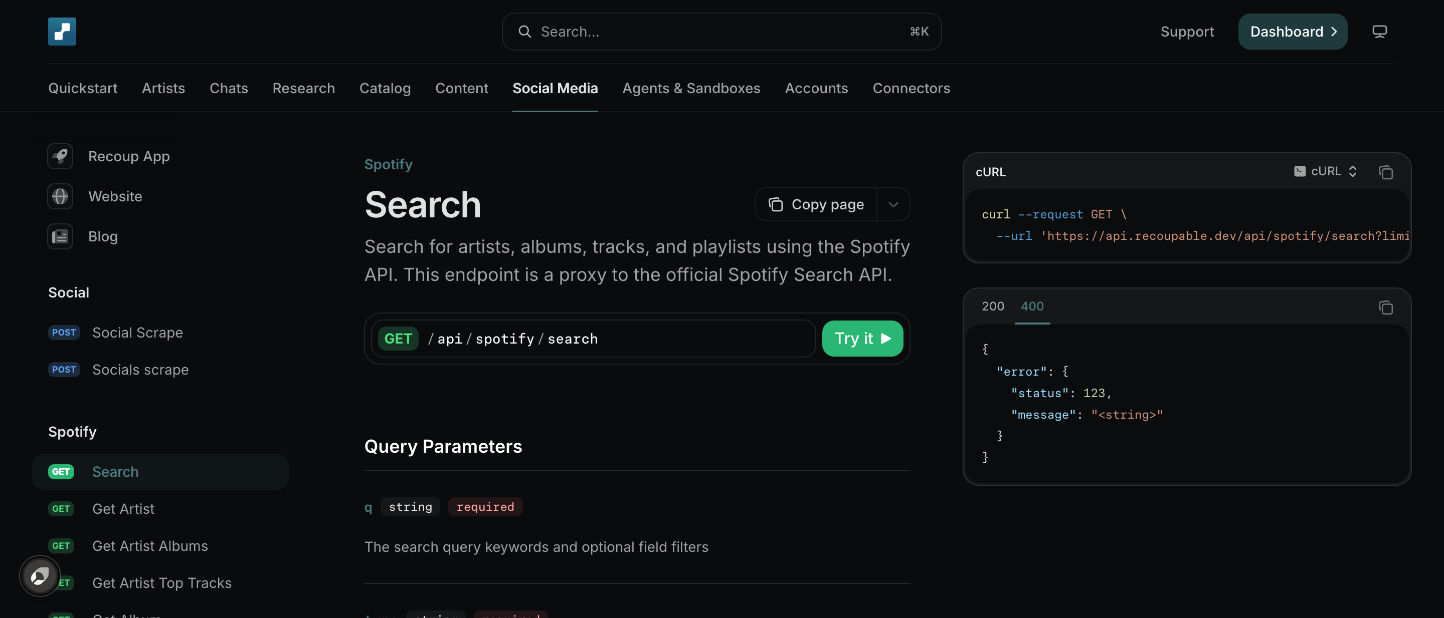The height and width of the screenshot is (618, 1444).
Task: Open the Copy page options dropdown arrow
Action: (x=893, y=204)
